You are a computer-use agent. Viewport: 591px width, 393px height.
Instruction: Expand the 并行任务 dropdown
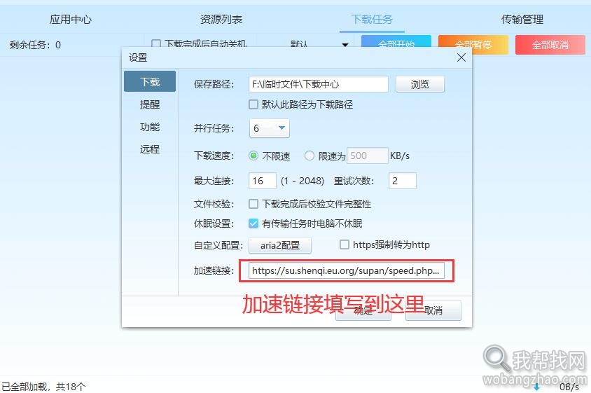(269, 128)
